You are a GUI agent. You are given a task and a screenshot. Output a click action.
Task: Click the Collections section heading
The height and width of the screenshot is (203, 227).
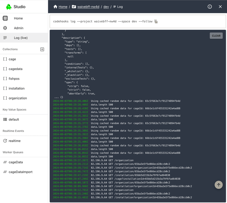coord(10,49)
